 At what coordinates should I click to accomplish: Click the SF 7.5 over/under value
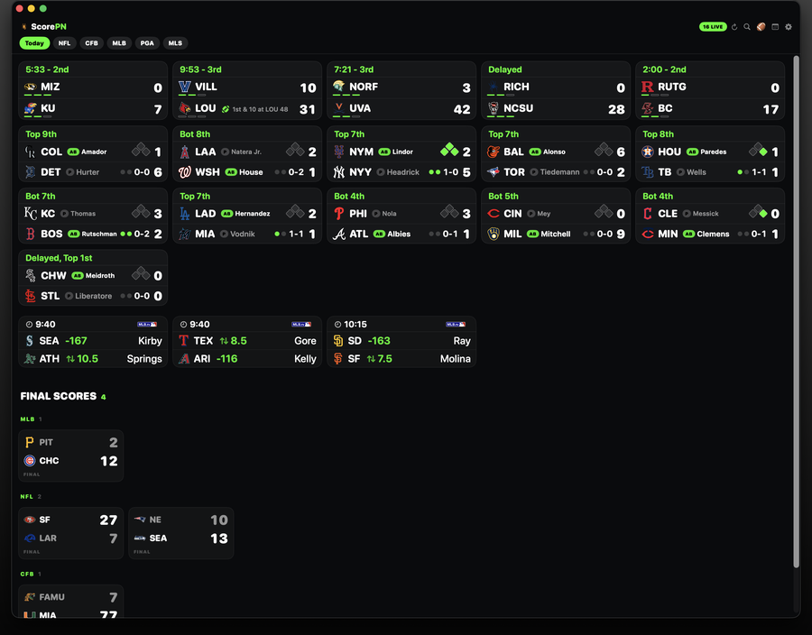[380, 359]
